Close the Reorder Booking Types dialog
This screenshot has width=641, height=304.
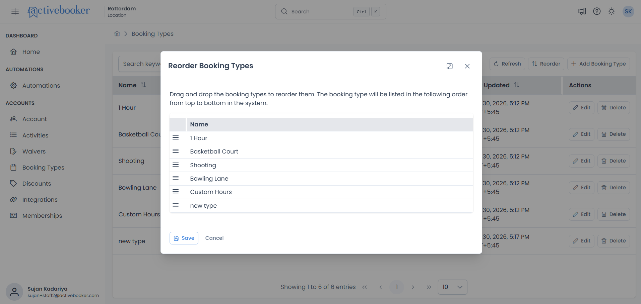coord(467,66)
